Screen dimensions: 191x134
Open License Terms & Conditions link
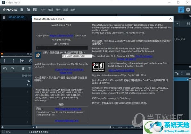point(69,70)
